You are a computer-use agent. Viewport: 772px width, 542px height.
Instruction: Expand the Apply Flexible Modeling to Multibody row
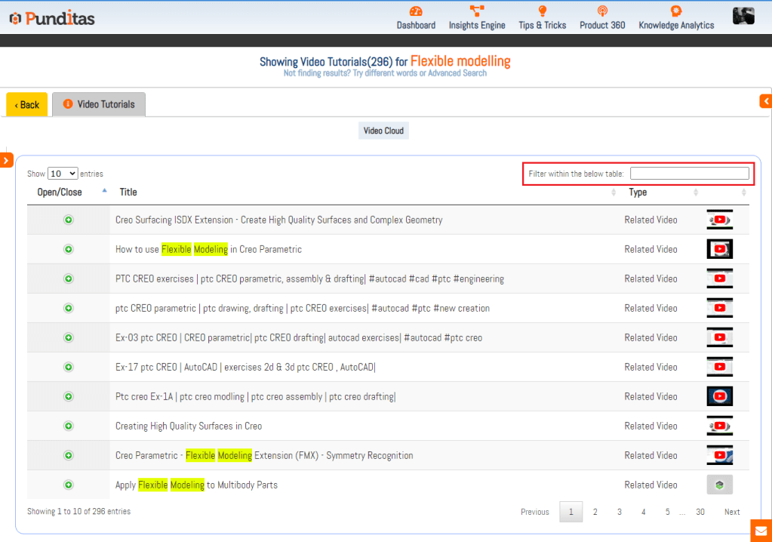[69, 485]
